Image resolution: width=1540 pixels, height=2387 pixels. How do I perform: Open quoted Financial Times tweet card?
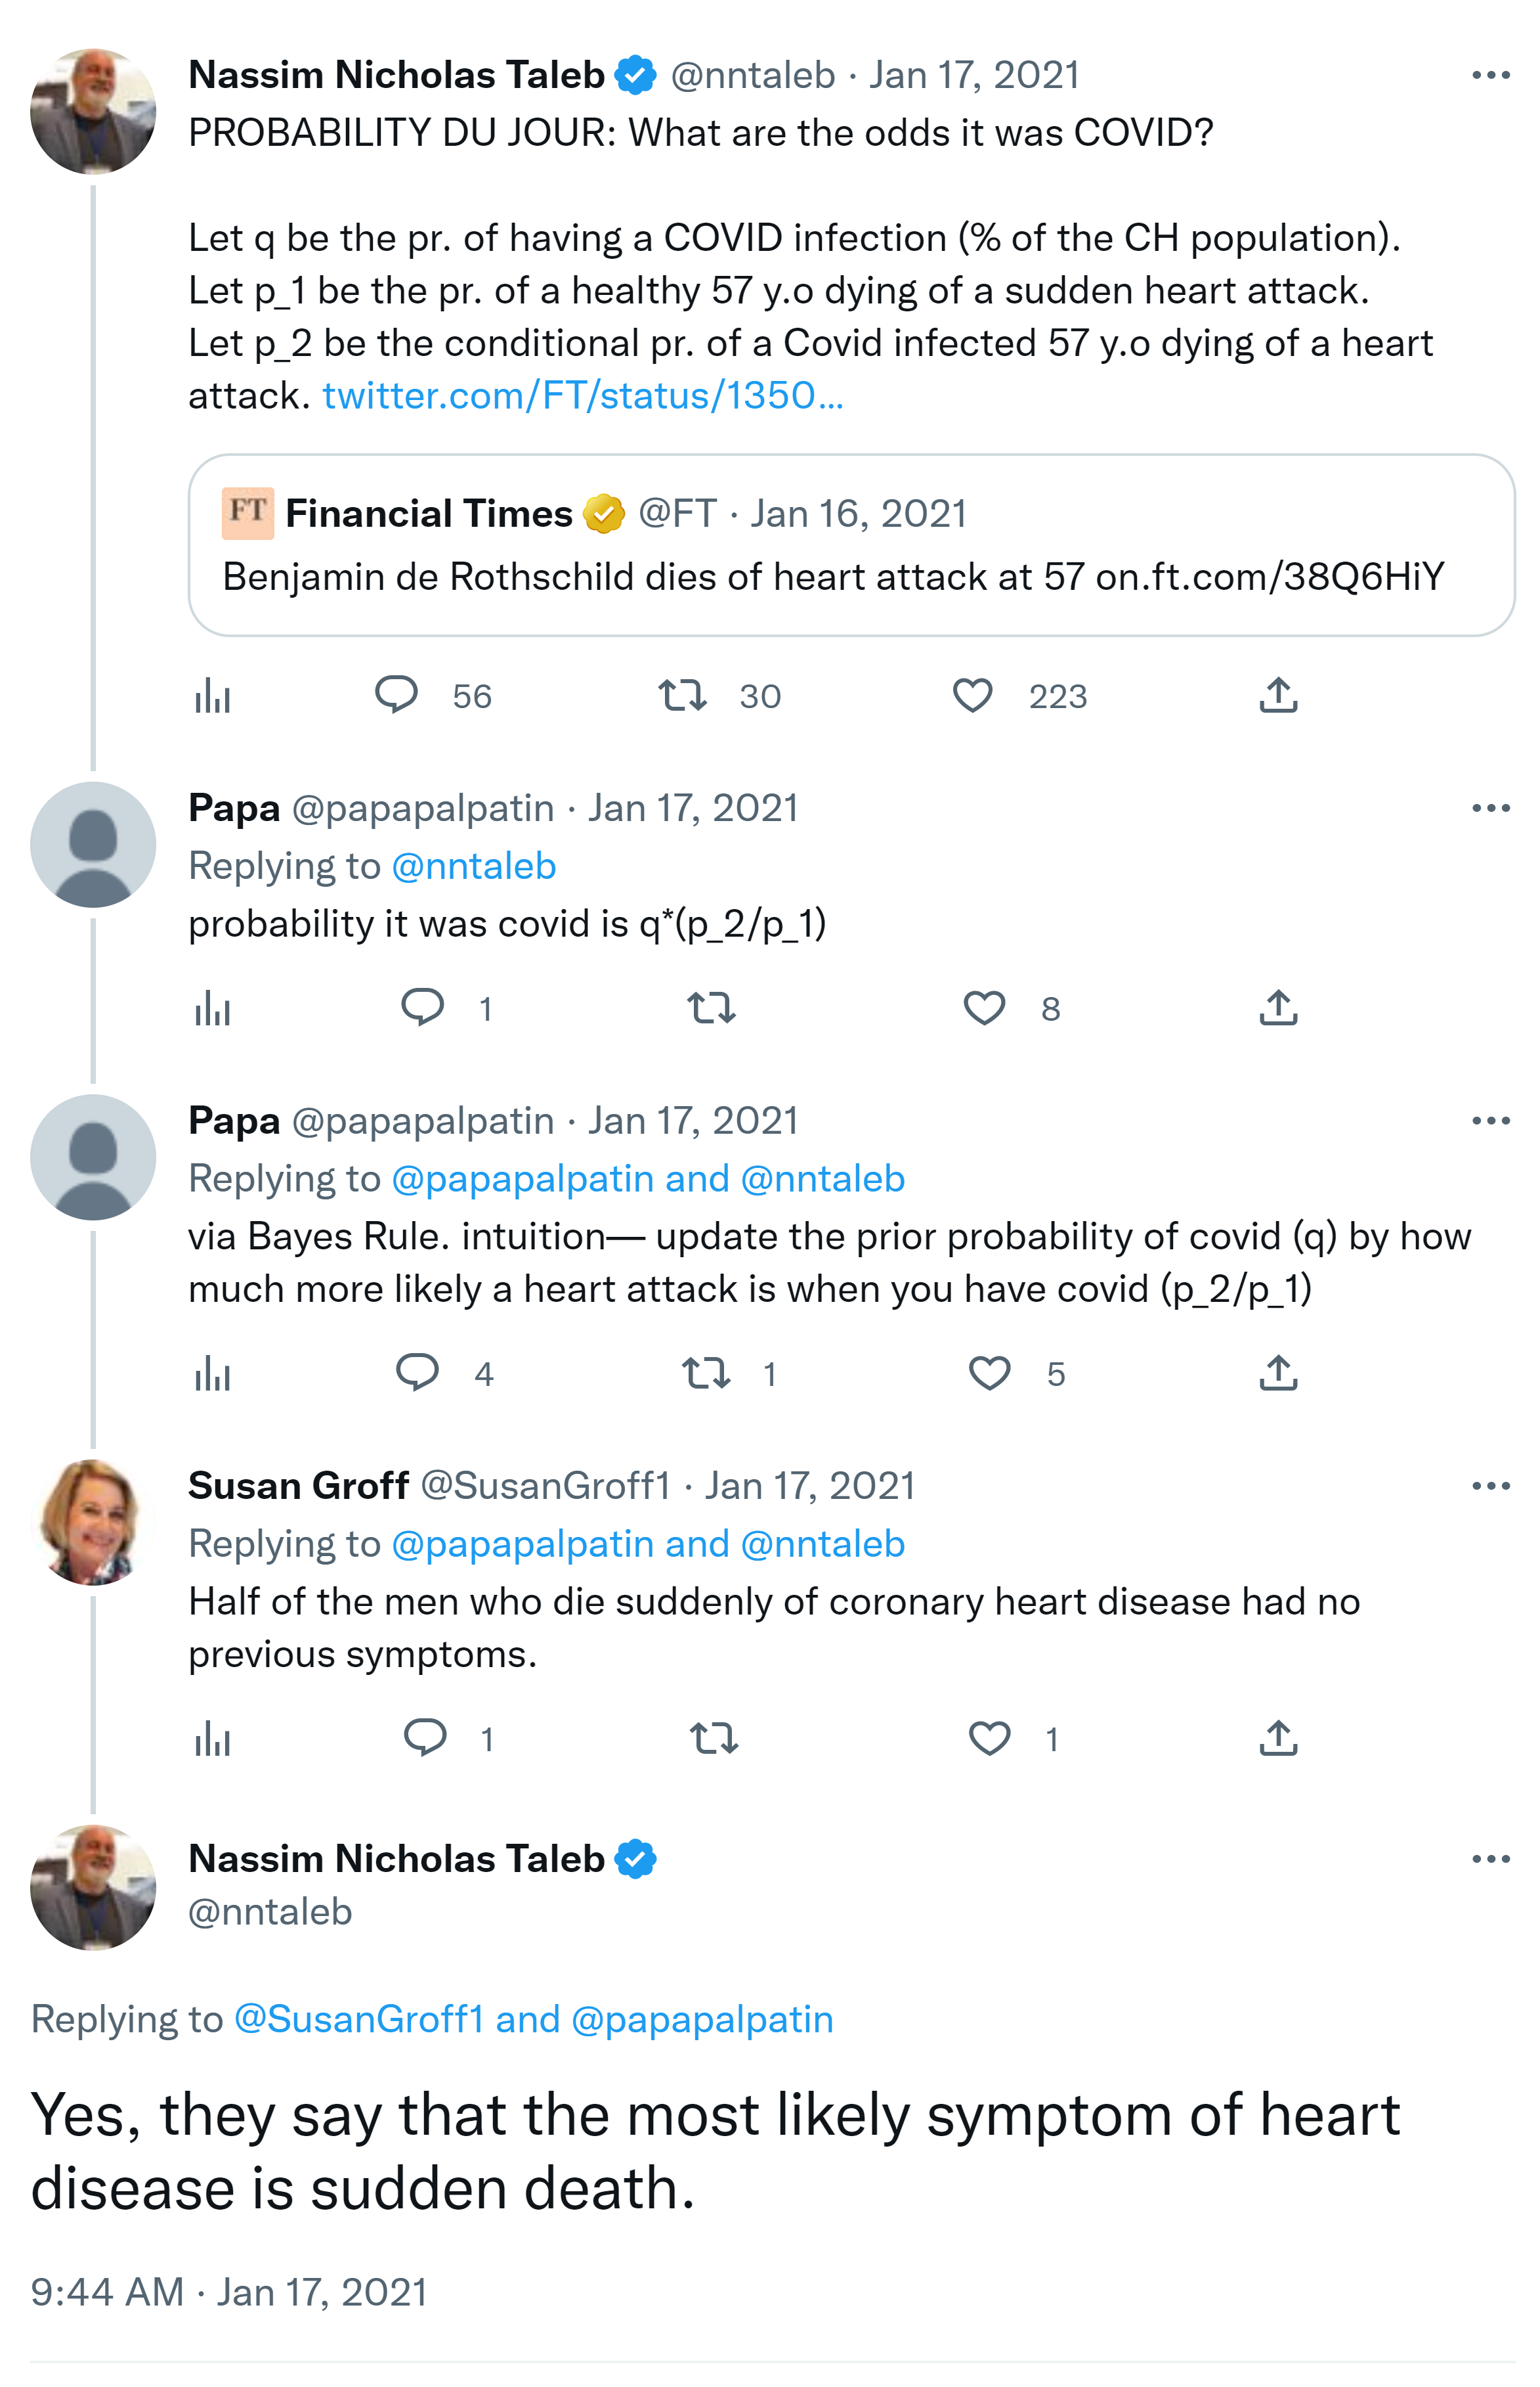(x=850, y=545)
